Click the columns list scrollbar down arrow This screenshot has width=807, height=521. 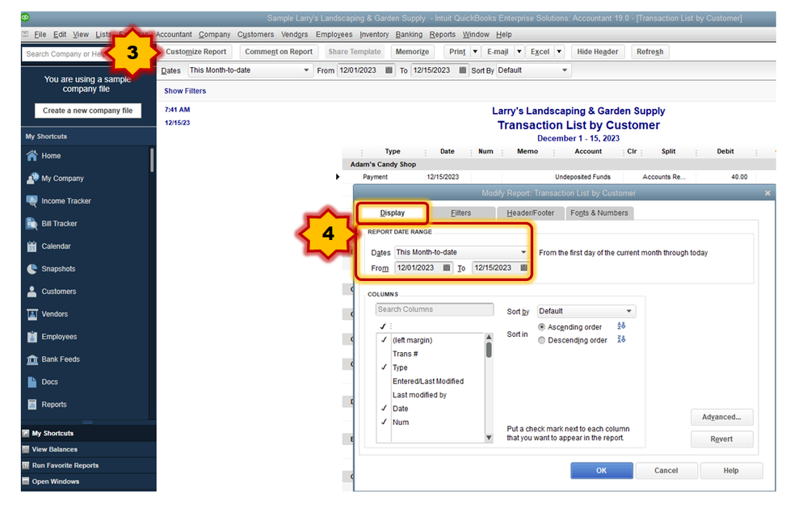(x=489, y=438)
